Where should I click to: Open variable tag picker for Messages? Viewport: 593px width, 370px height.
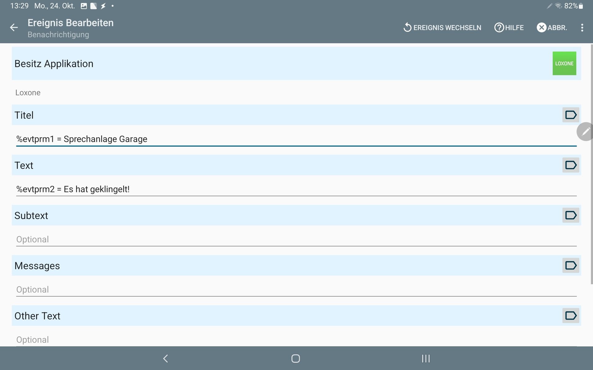pyautogui.click(x=570, y=265)
